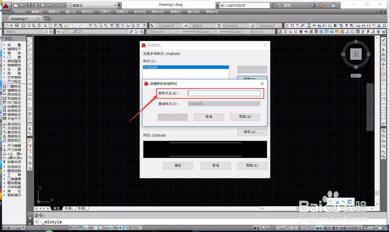Click the new drawing tab plus icon

pos(47,19)
